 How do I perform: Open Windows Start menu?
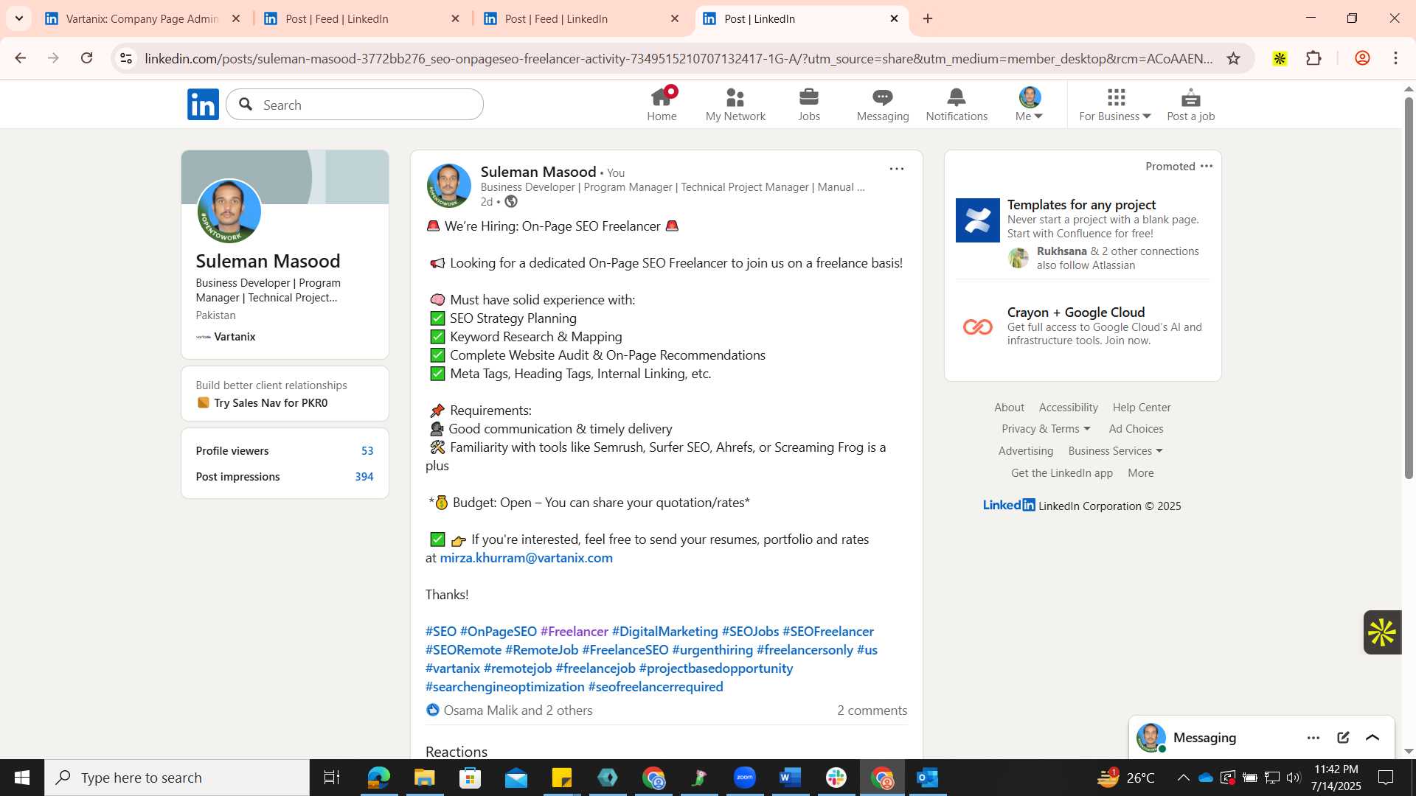[x=22, y=778]
